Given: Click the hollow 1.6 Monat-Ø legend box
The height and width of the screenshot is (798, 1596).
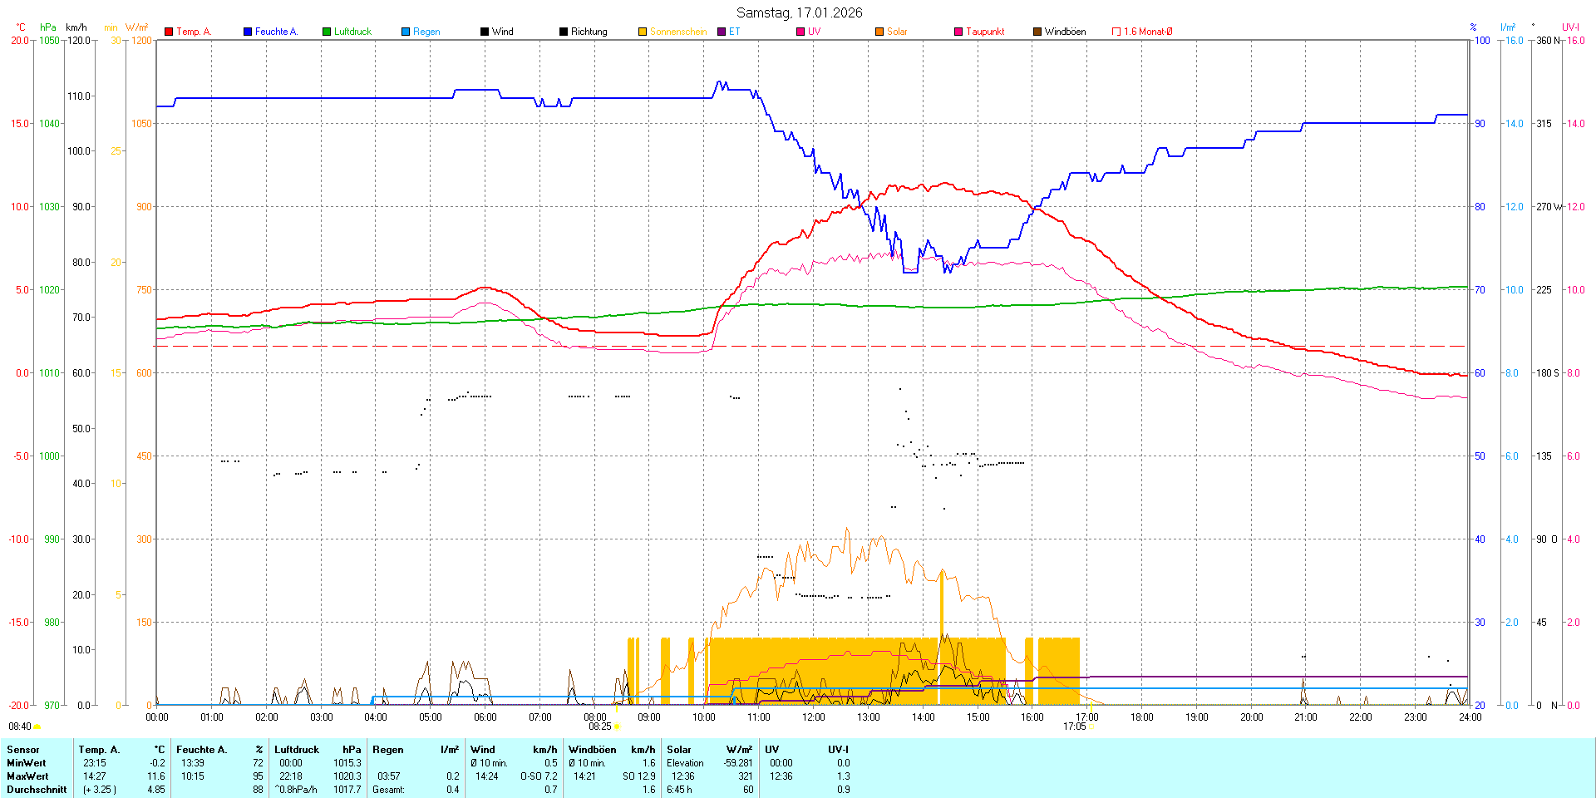Looking at the screenshot, I should click(1116, 32).
